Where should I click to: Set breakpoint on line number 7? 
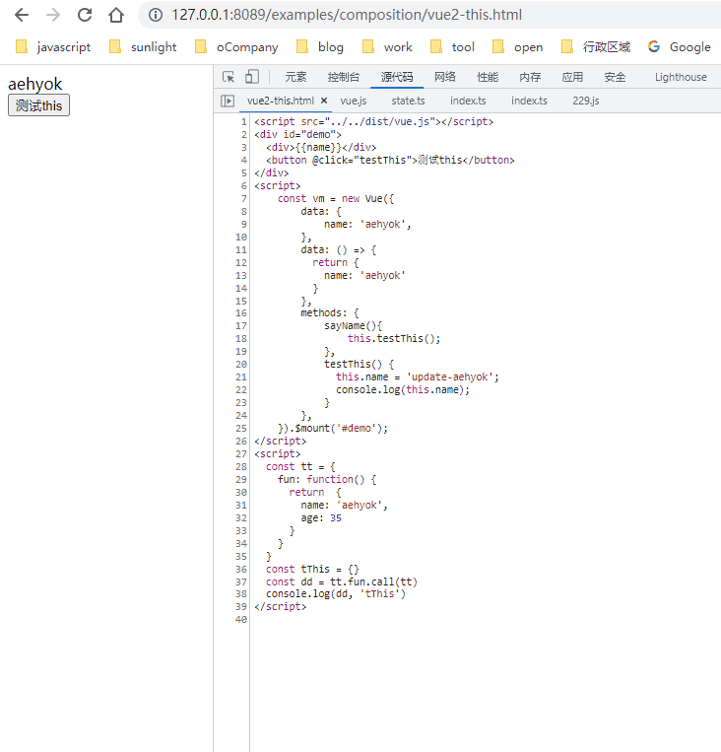pos(244,198)
